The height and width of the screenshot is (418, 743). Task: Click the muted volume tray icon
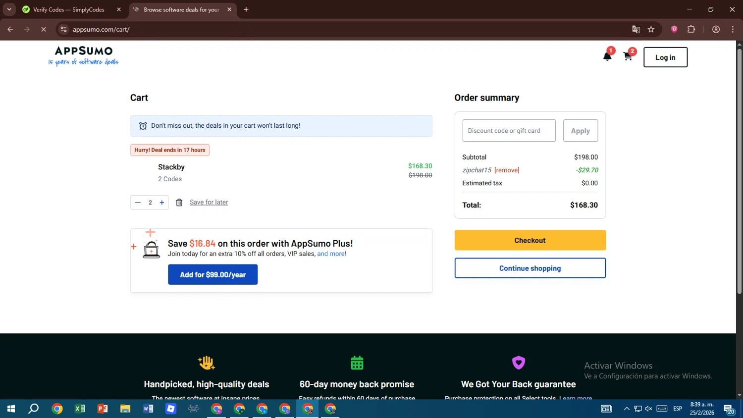649,409
